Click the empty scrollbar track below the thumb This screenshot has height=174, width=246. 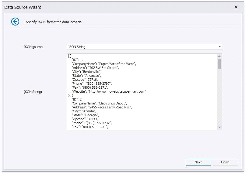pyautogui.click(x=219, y=100)
